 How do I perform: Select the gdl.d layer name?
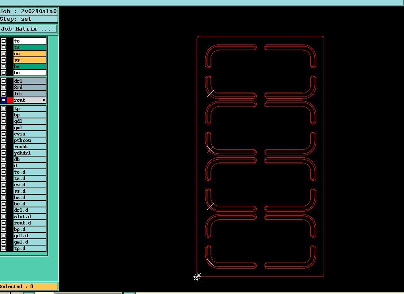tap(30, 236)
